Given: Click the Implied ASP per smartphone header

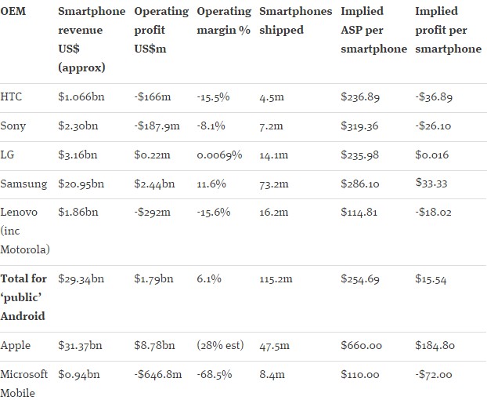Looking at the screenshot, I should click(x=373, y=30).
